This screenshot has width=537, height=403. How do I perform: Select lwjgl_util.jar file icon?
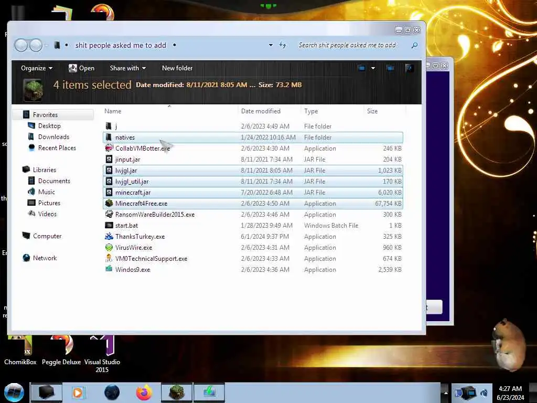click(x=109, y=181)
